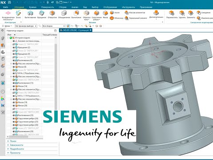Toggle visibility eye of Вращение (2)
Screen dimensions: 213x160
(x=14, y=48)
